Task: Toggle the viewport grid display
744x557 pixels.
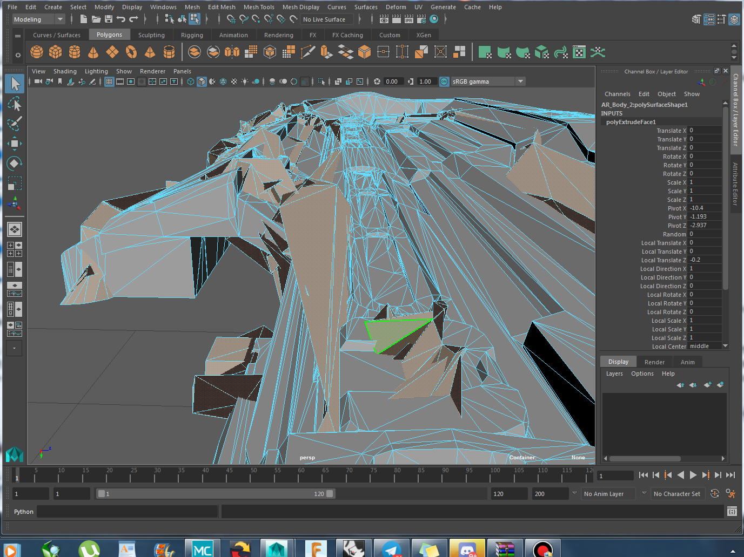Action: click(109, 81)
